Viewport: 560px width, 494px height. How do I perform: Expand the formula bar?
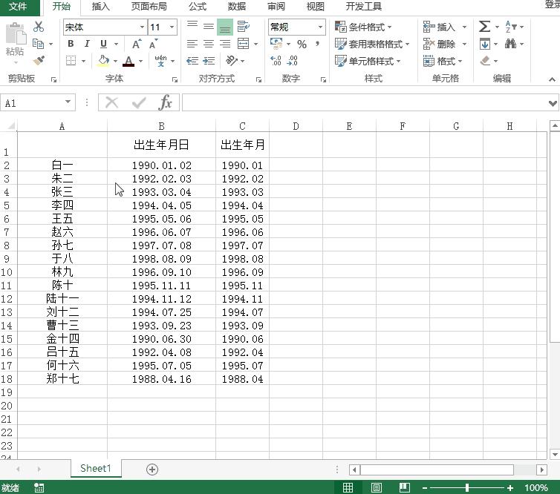tap(553, 103)
